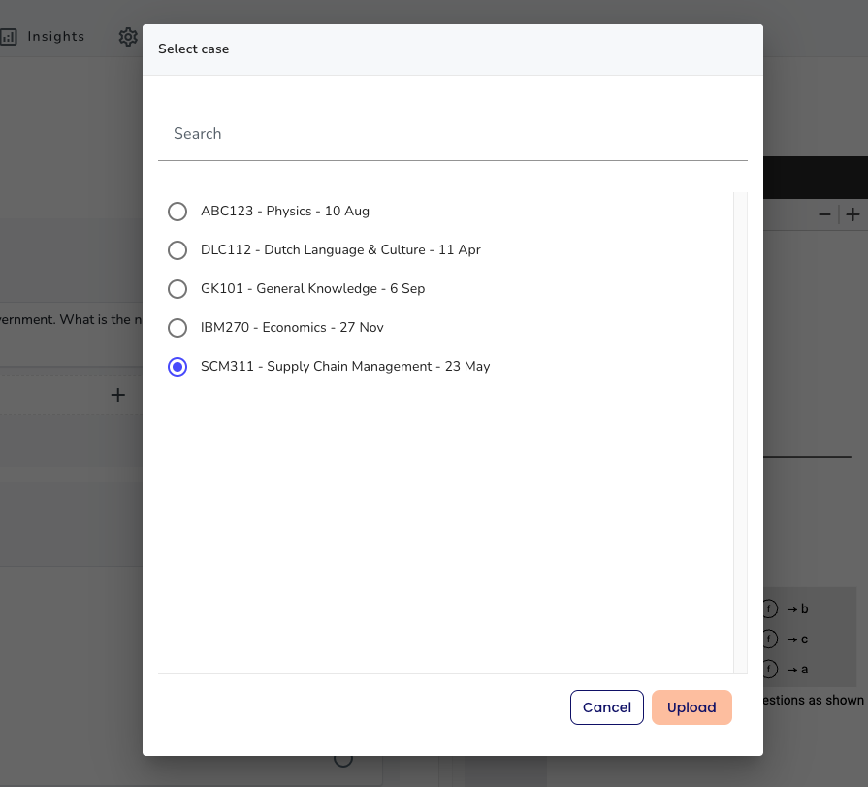Choose DLC112 - Dutch Language & Culture radio
Viewport: 868px width, 787px height.
tap(177, 250)
